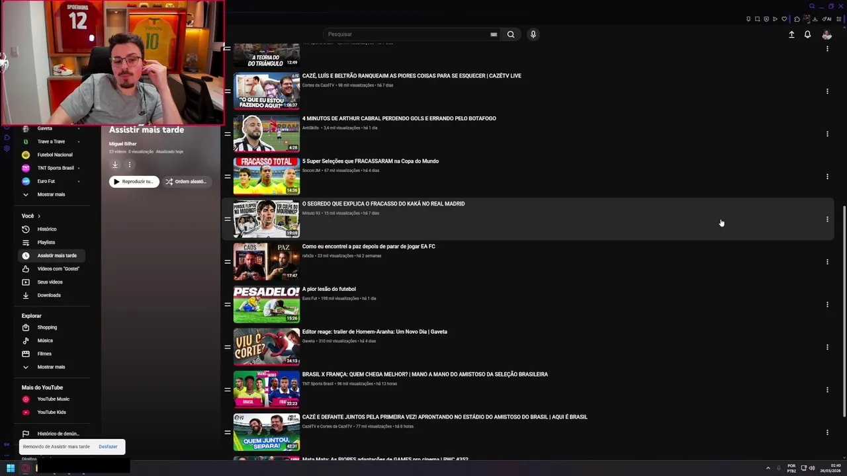Open the notifications bell
The image size is (847, 476).
pos(807,34)
